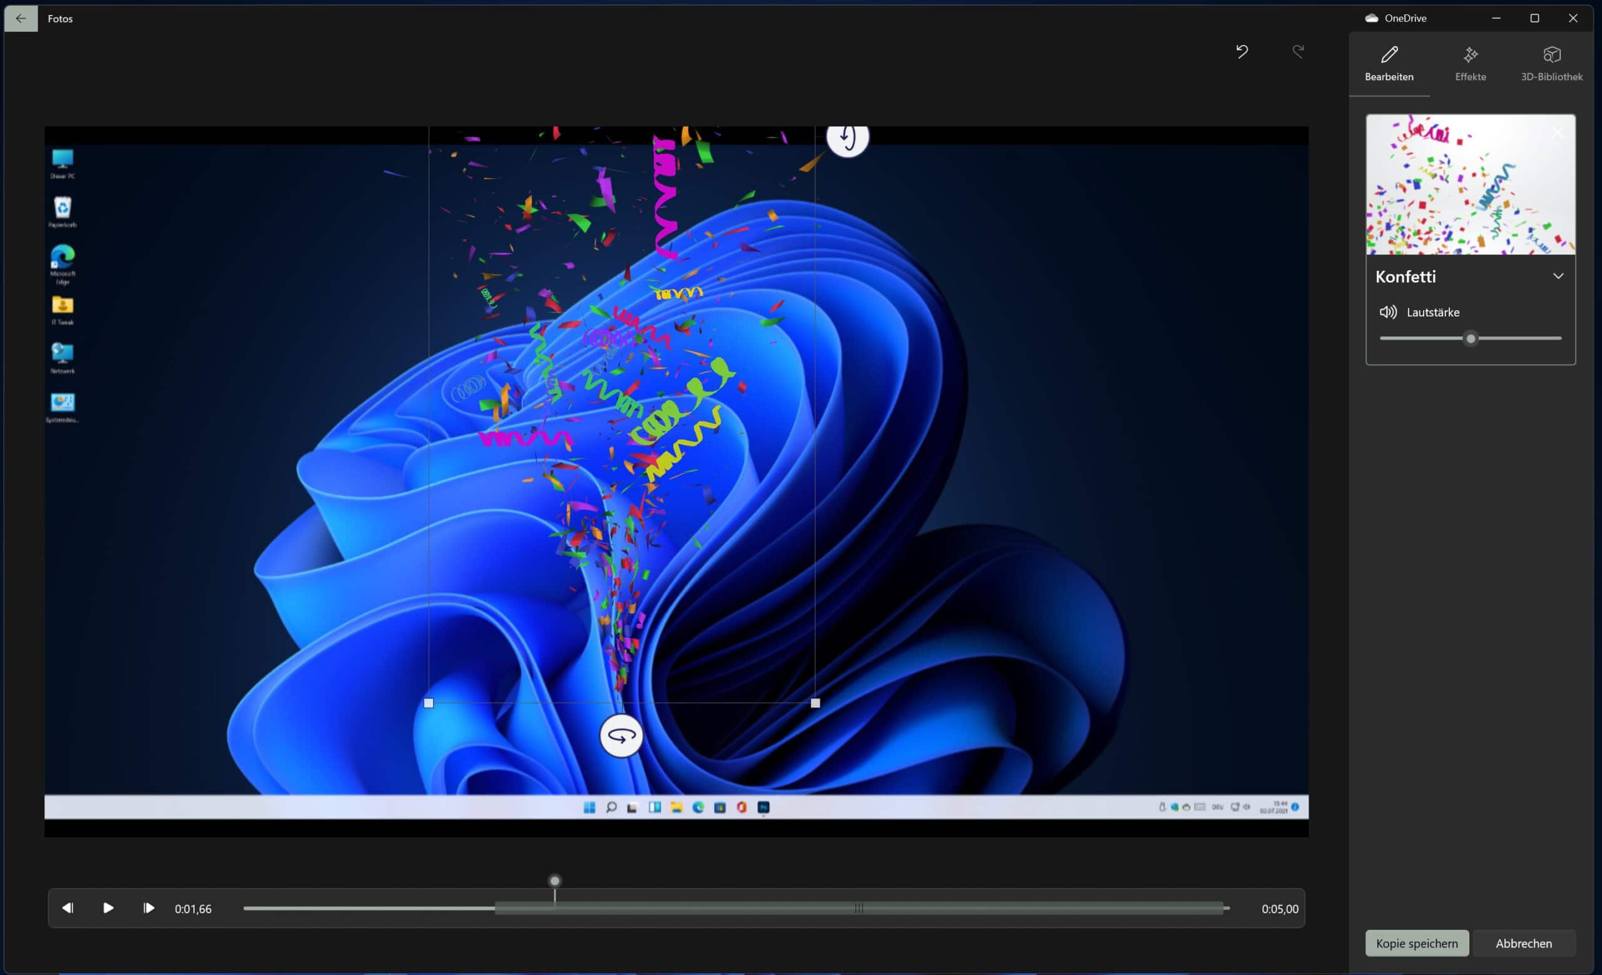The image size is (1602, 975).
Task: Maximize the Fotos window
Action: pos(1534,18)
